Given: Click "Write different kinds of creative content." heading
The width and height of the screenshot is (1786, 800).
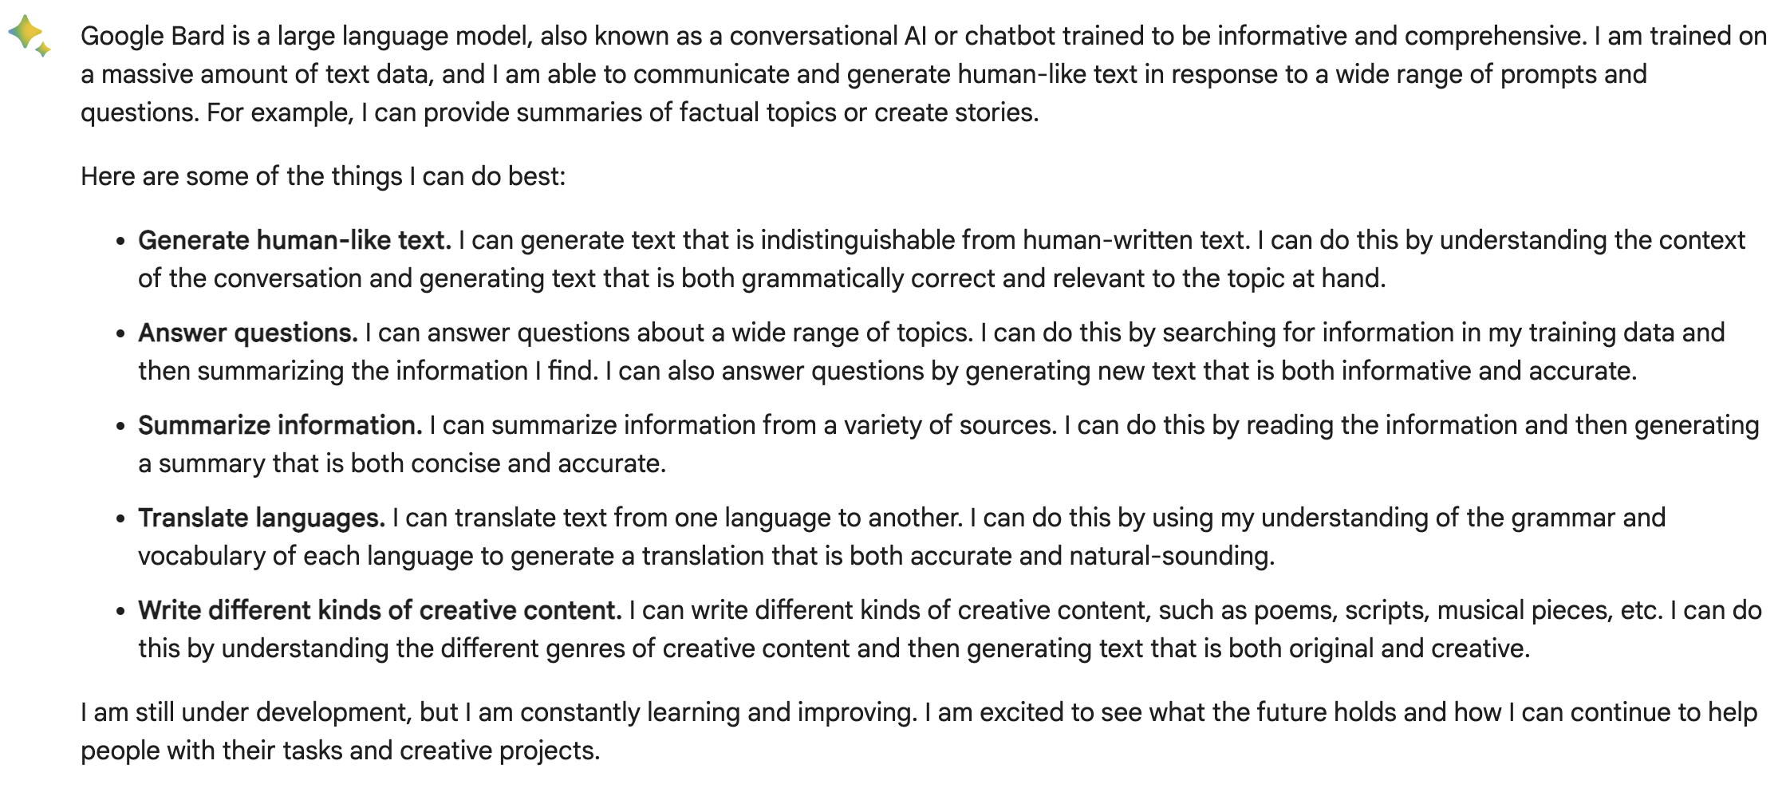Looking at the screenshot, I should tap(380, 611).
